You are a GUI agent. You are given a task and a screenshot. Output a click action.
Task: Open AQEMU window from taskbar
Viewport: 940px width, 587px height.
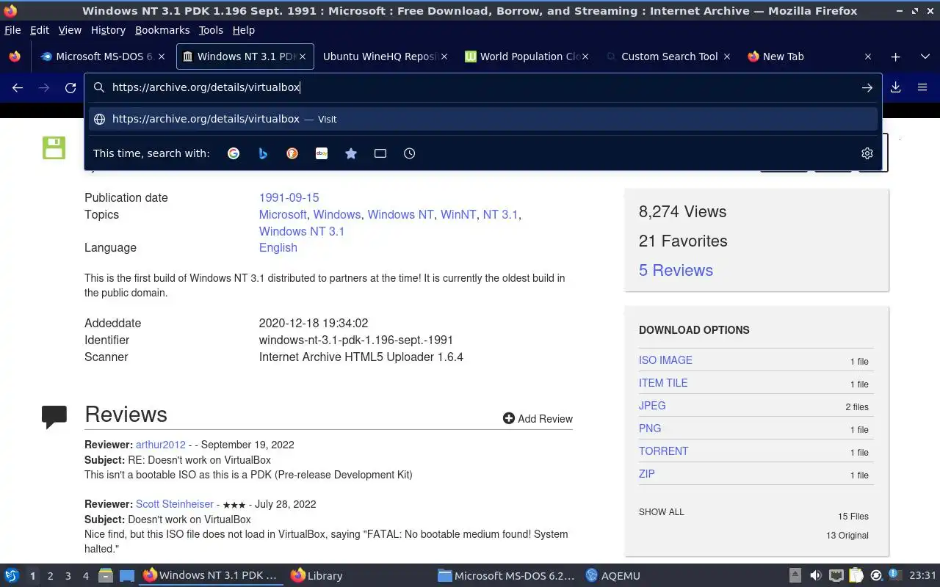pyautogui.click(x=612, y=576)
